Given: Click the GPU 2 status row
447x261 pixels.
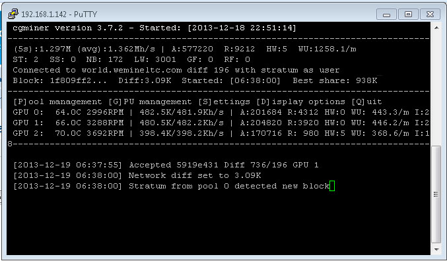Looking at the screenshot, I should [x=221, y=133].
